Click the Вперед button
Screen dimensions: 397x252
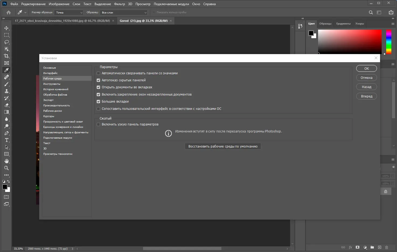(367, 96)
